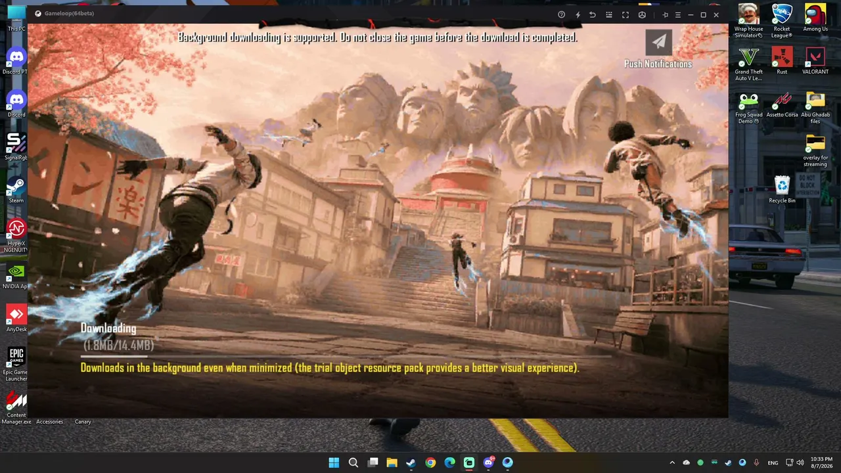Open the key mapping list icon in Gameloop
Image resolution: width=841 pixels, height=473 pixels.
(x=609, y=14)
